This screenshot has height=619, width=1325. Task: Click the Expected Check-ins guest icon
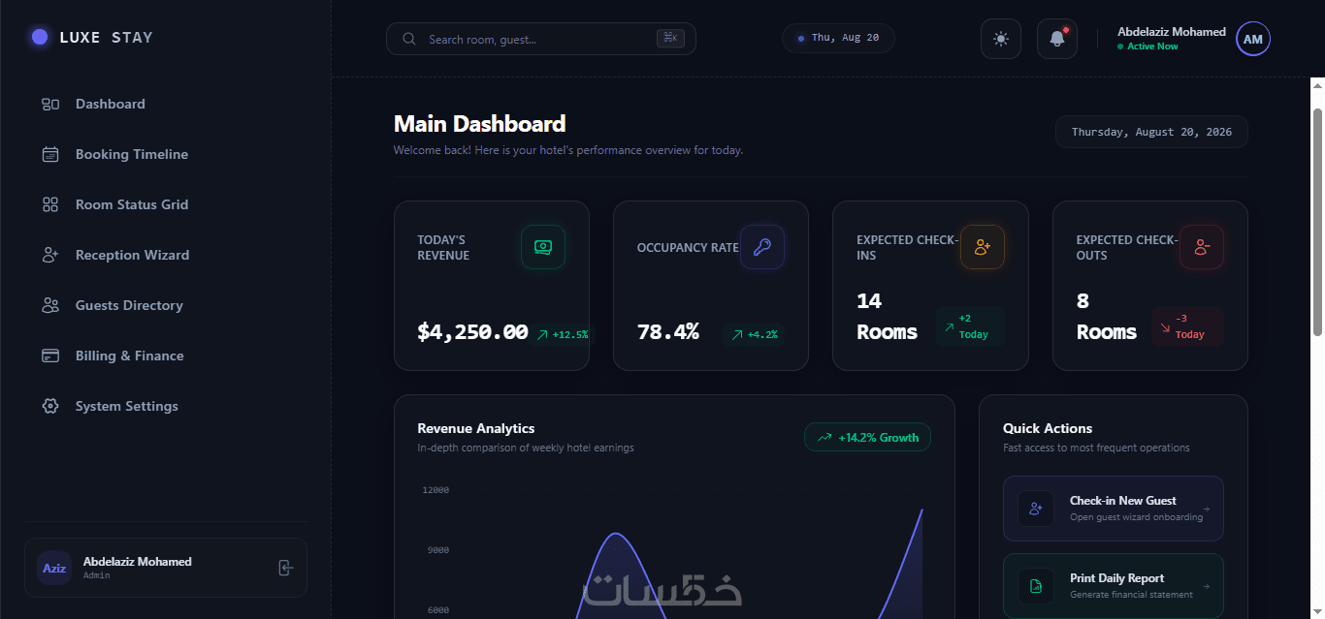982,247
